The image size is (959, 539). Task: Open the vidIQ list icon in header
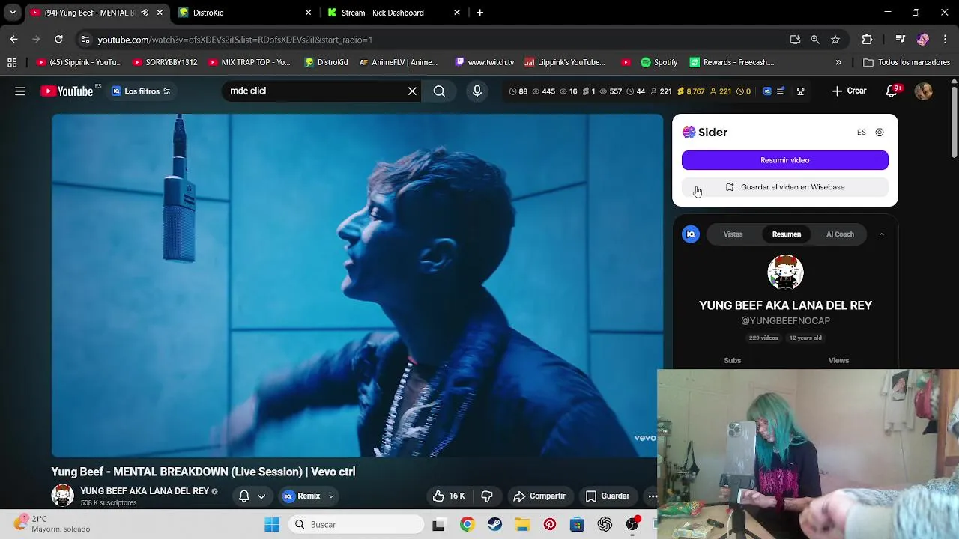tap(781, 91)
